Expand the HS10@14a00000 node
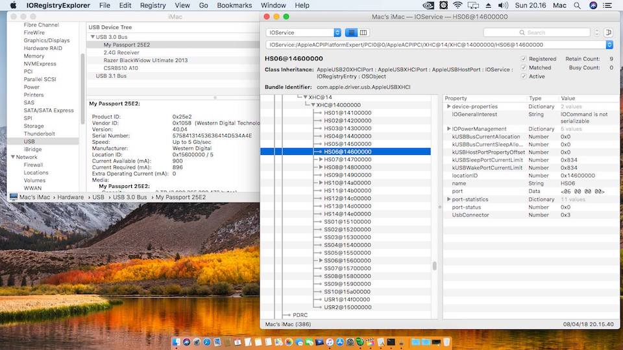623x350 pixels. 321,183
